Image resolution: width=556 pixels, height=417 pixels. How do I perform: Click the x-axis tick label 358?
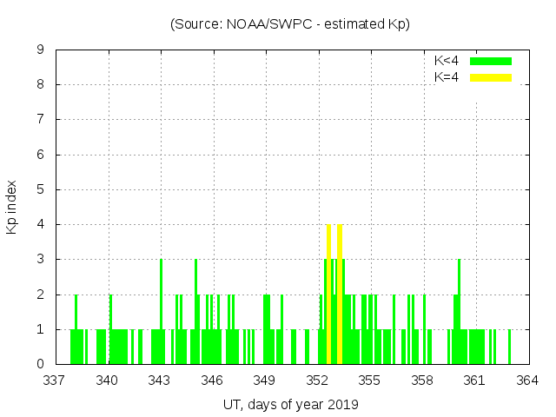[x=422, y=381]
